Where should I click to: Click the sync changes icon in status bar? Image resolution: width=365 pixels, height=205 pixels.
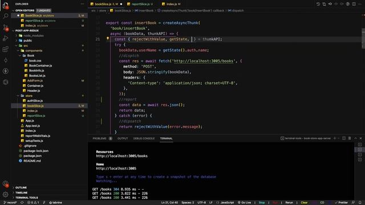tap(22, 203)
